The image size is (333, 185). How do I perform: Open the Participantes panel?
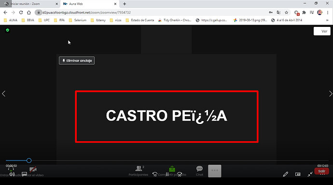[139, 171]
